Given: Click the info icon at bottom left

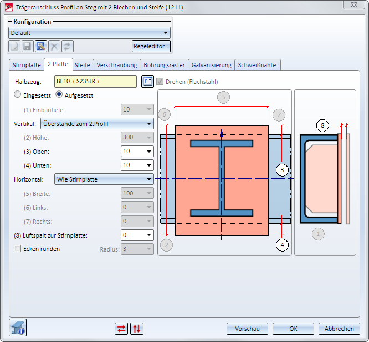Looking at the screenshot, I should pos(18,328).
